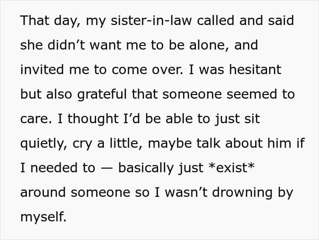Viewport: 319px width, 240px height.
Task: Click the em dash after "needed to"
Action: click(107, 168)
